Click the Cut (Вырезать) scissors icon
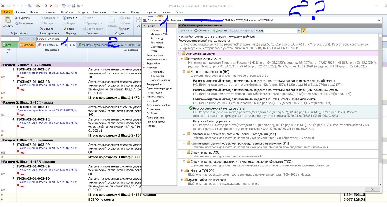The height and width of the screenshot is (207, 387). point(16,18)
